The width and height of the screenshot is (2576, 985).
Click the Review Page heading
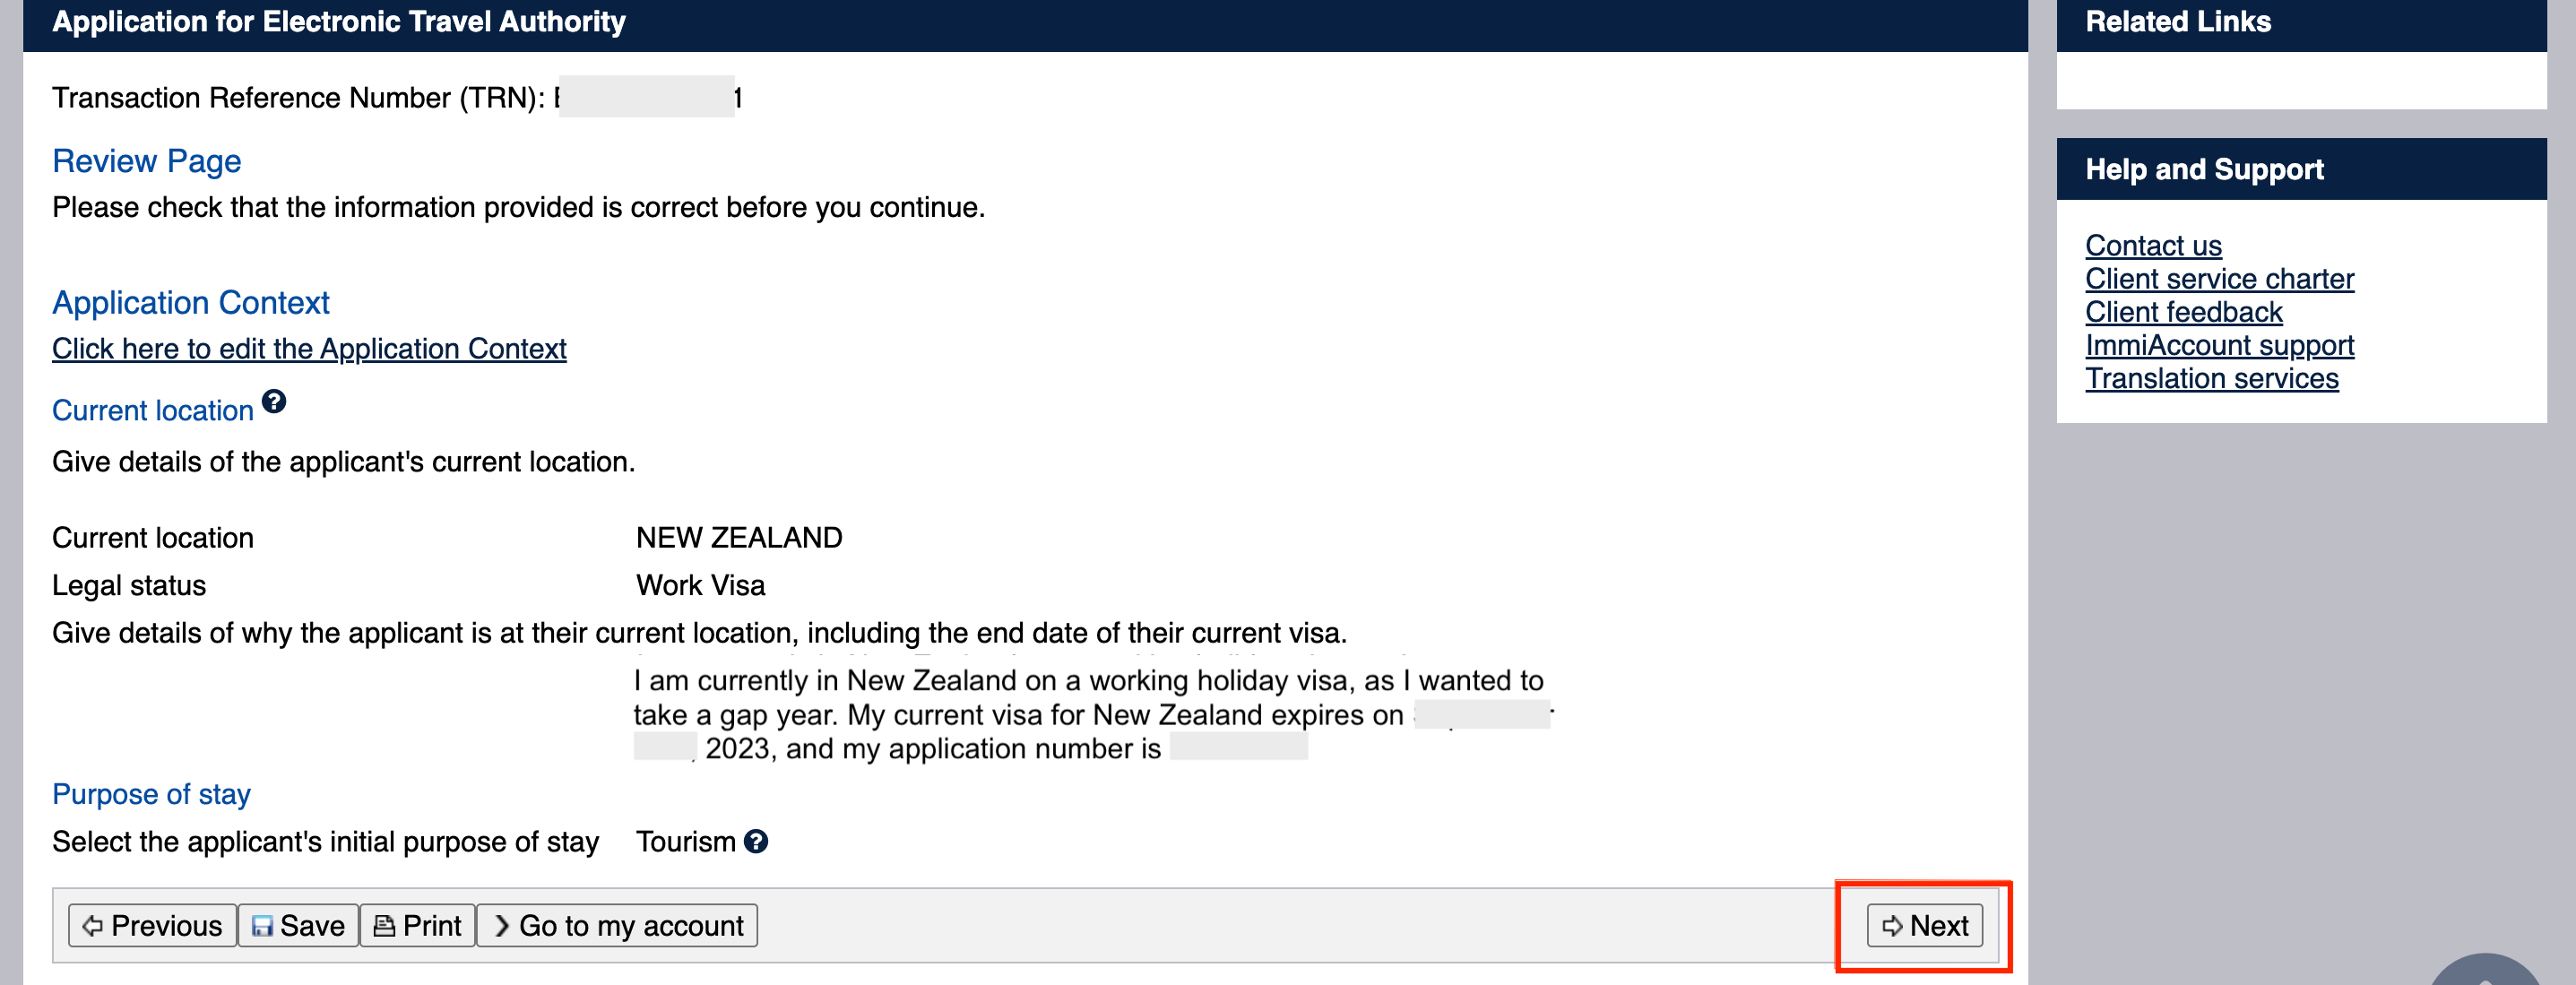point(147,161)
